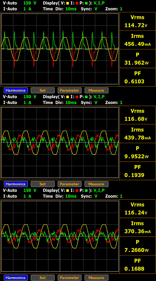Click Set under the 114.72V waveform
This screenshot has width=156, height=281.
pos(42,91)
